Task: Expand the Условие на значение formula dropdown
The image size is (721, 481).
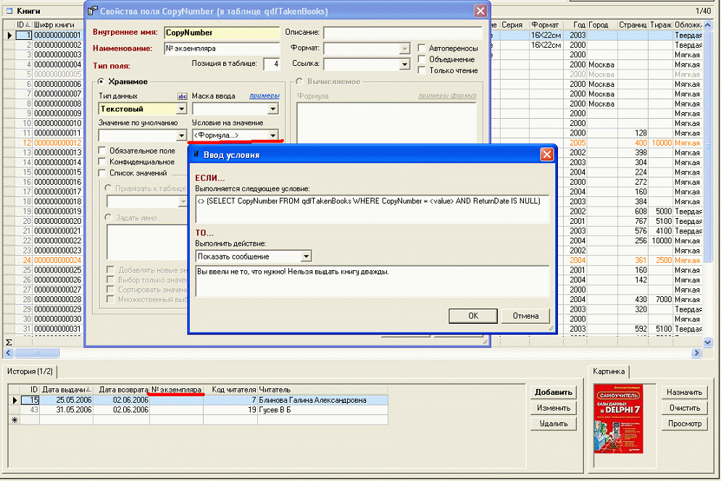Action: click(273, 135)
